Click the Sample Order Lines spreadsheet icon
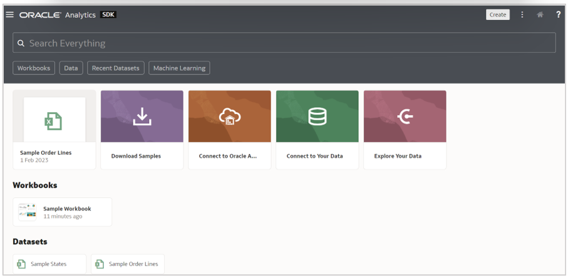568x278 pixels. (x=54, y=119)
